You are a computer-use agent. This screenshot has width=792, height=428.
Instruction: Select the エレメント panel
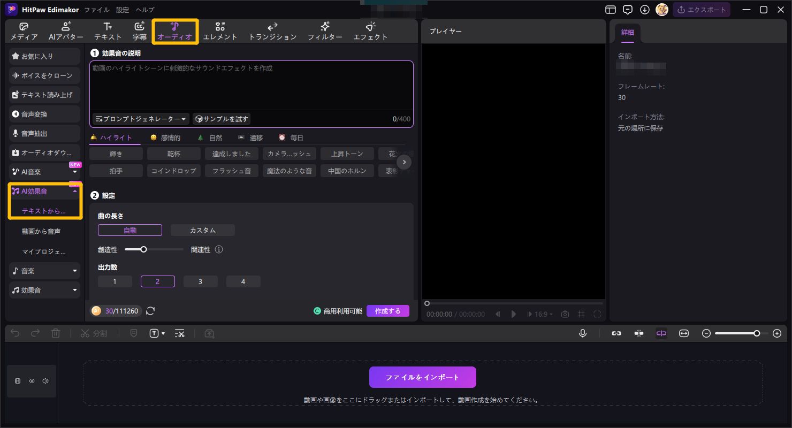coord(220,30)
